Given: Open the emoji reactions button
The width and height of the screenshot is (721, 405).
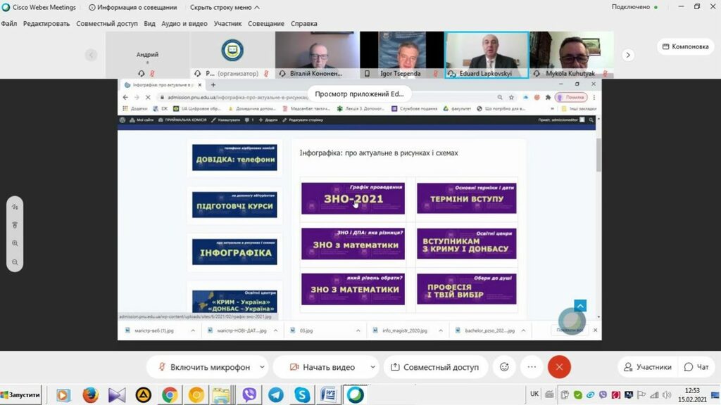Looking at the screenshot, I should click(504, 367).
